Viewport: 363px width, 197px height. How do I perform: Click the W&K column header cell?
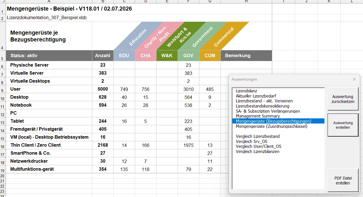(x=167, y=55)
